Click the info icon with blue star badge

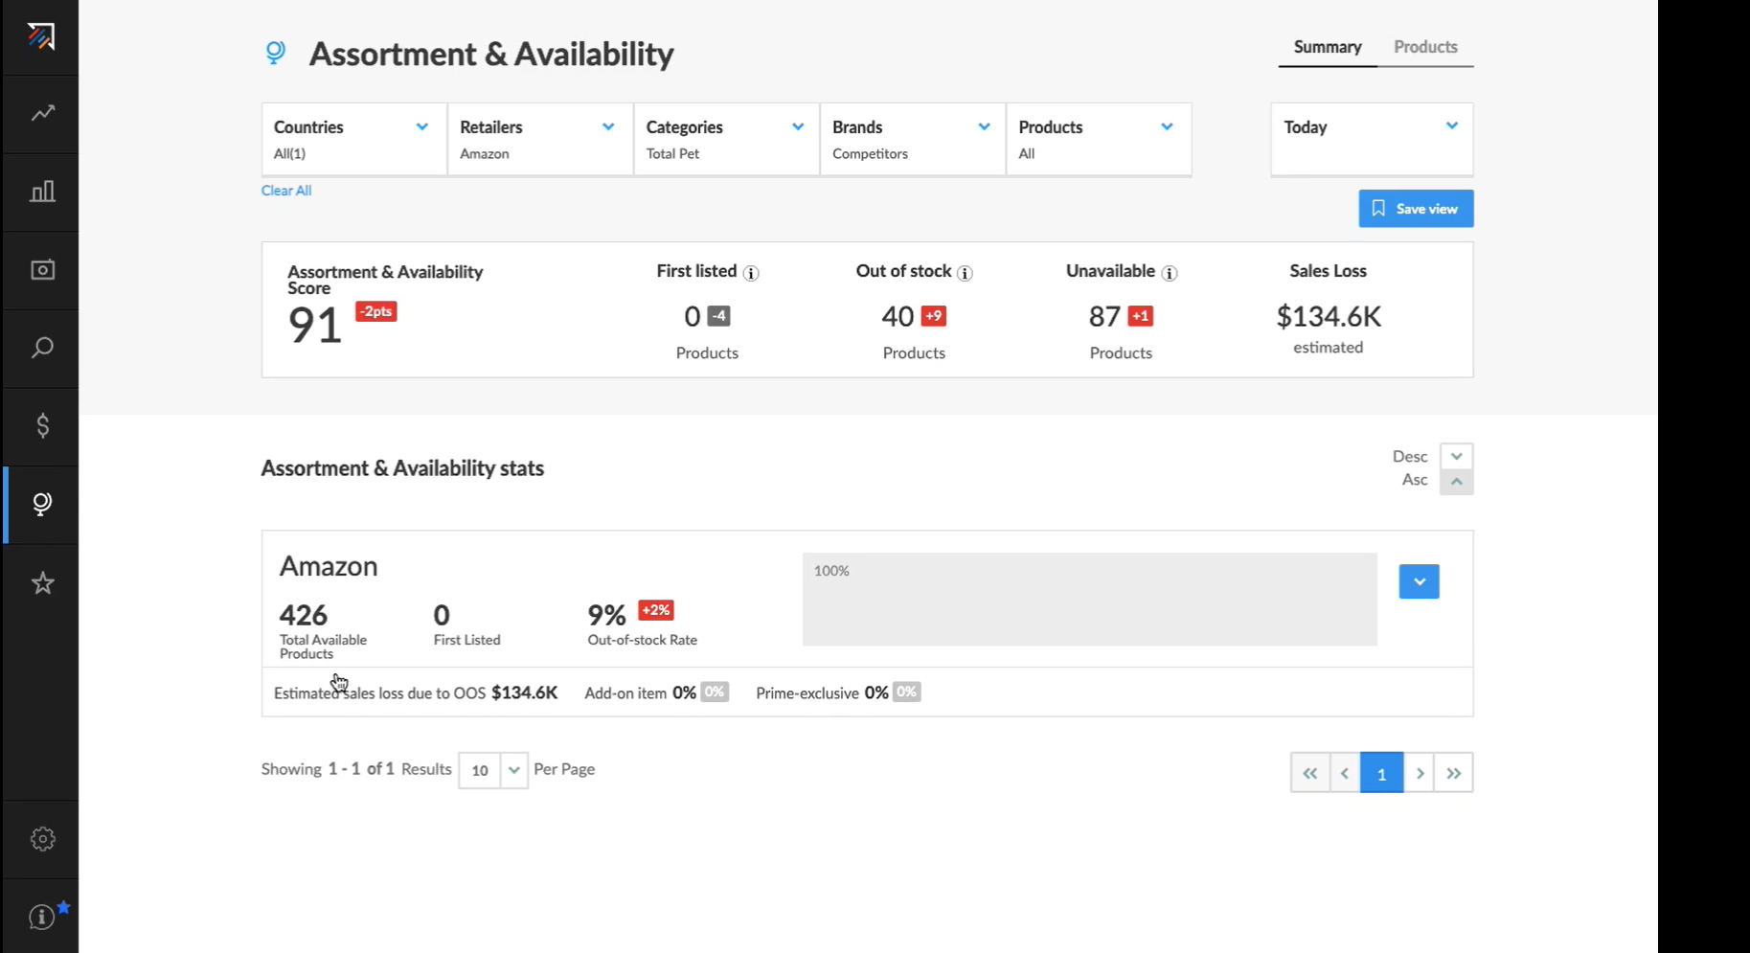coord(40,917)
